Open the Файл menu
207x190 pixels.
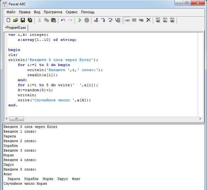(11, 12)
